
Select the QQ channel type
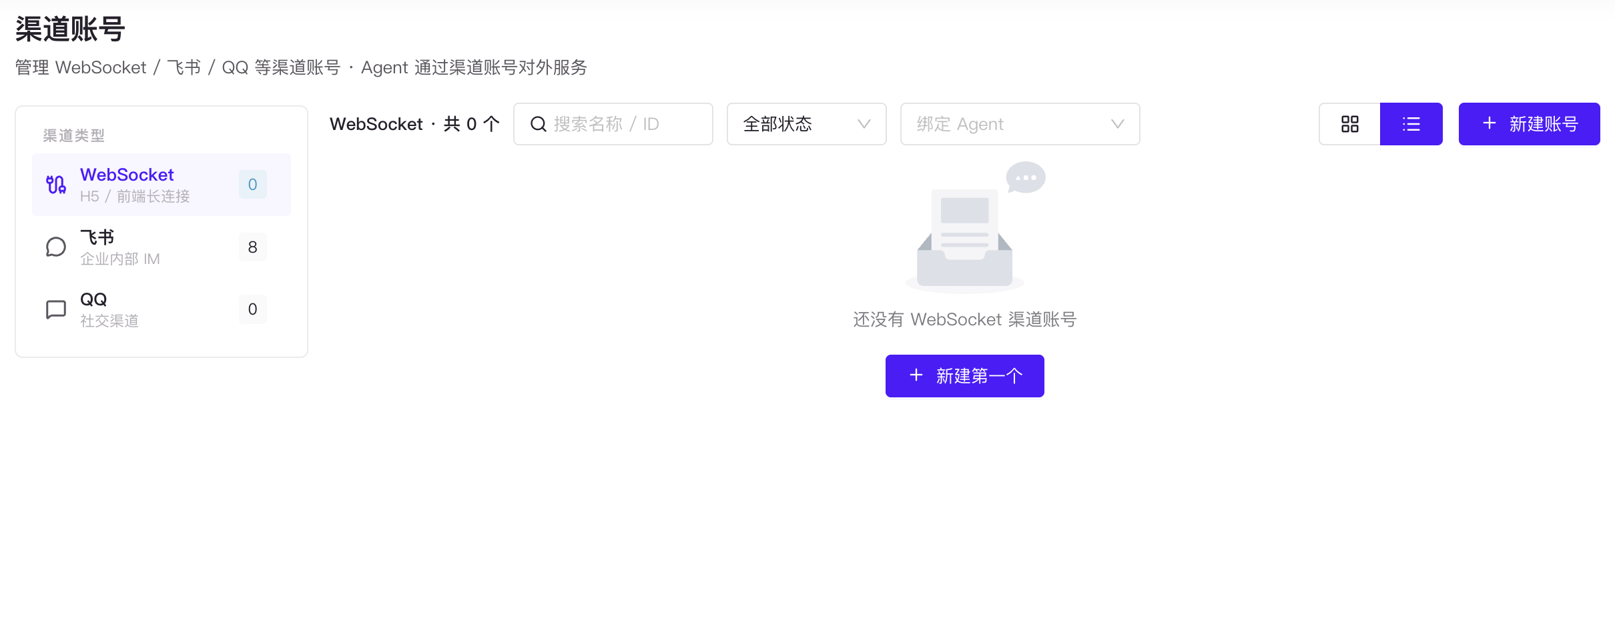pyautogui.click(x=161, y=309)
